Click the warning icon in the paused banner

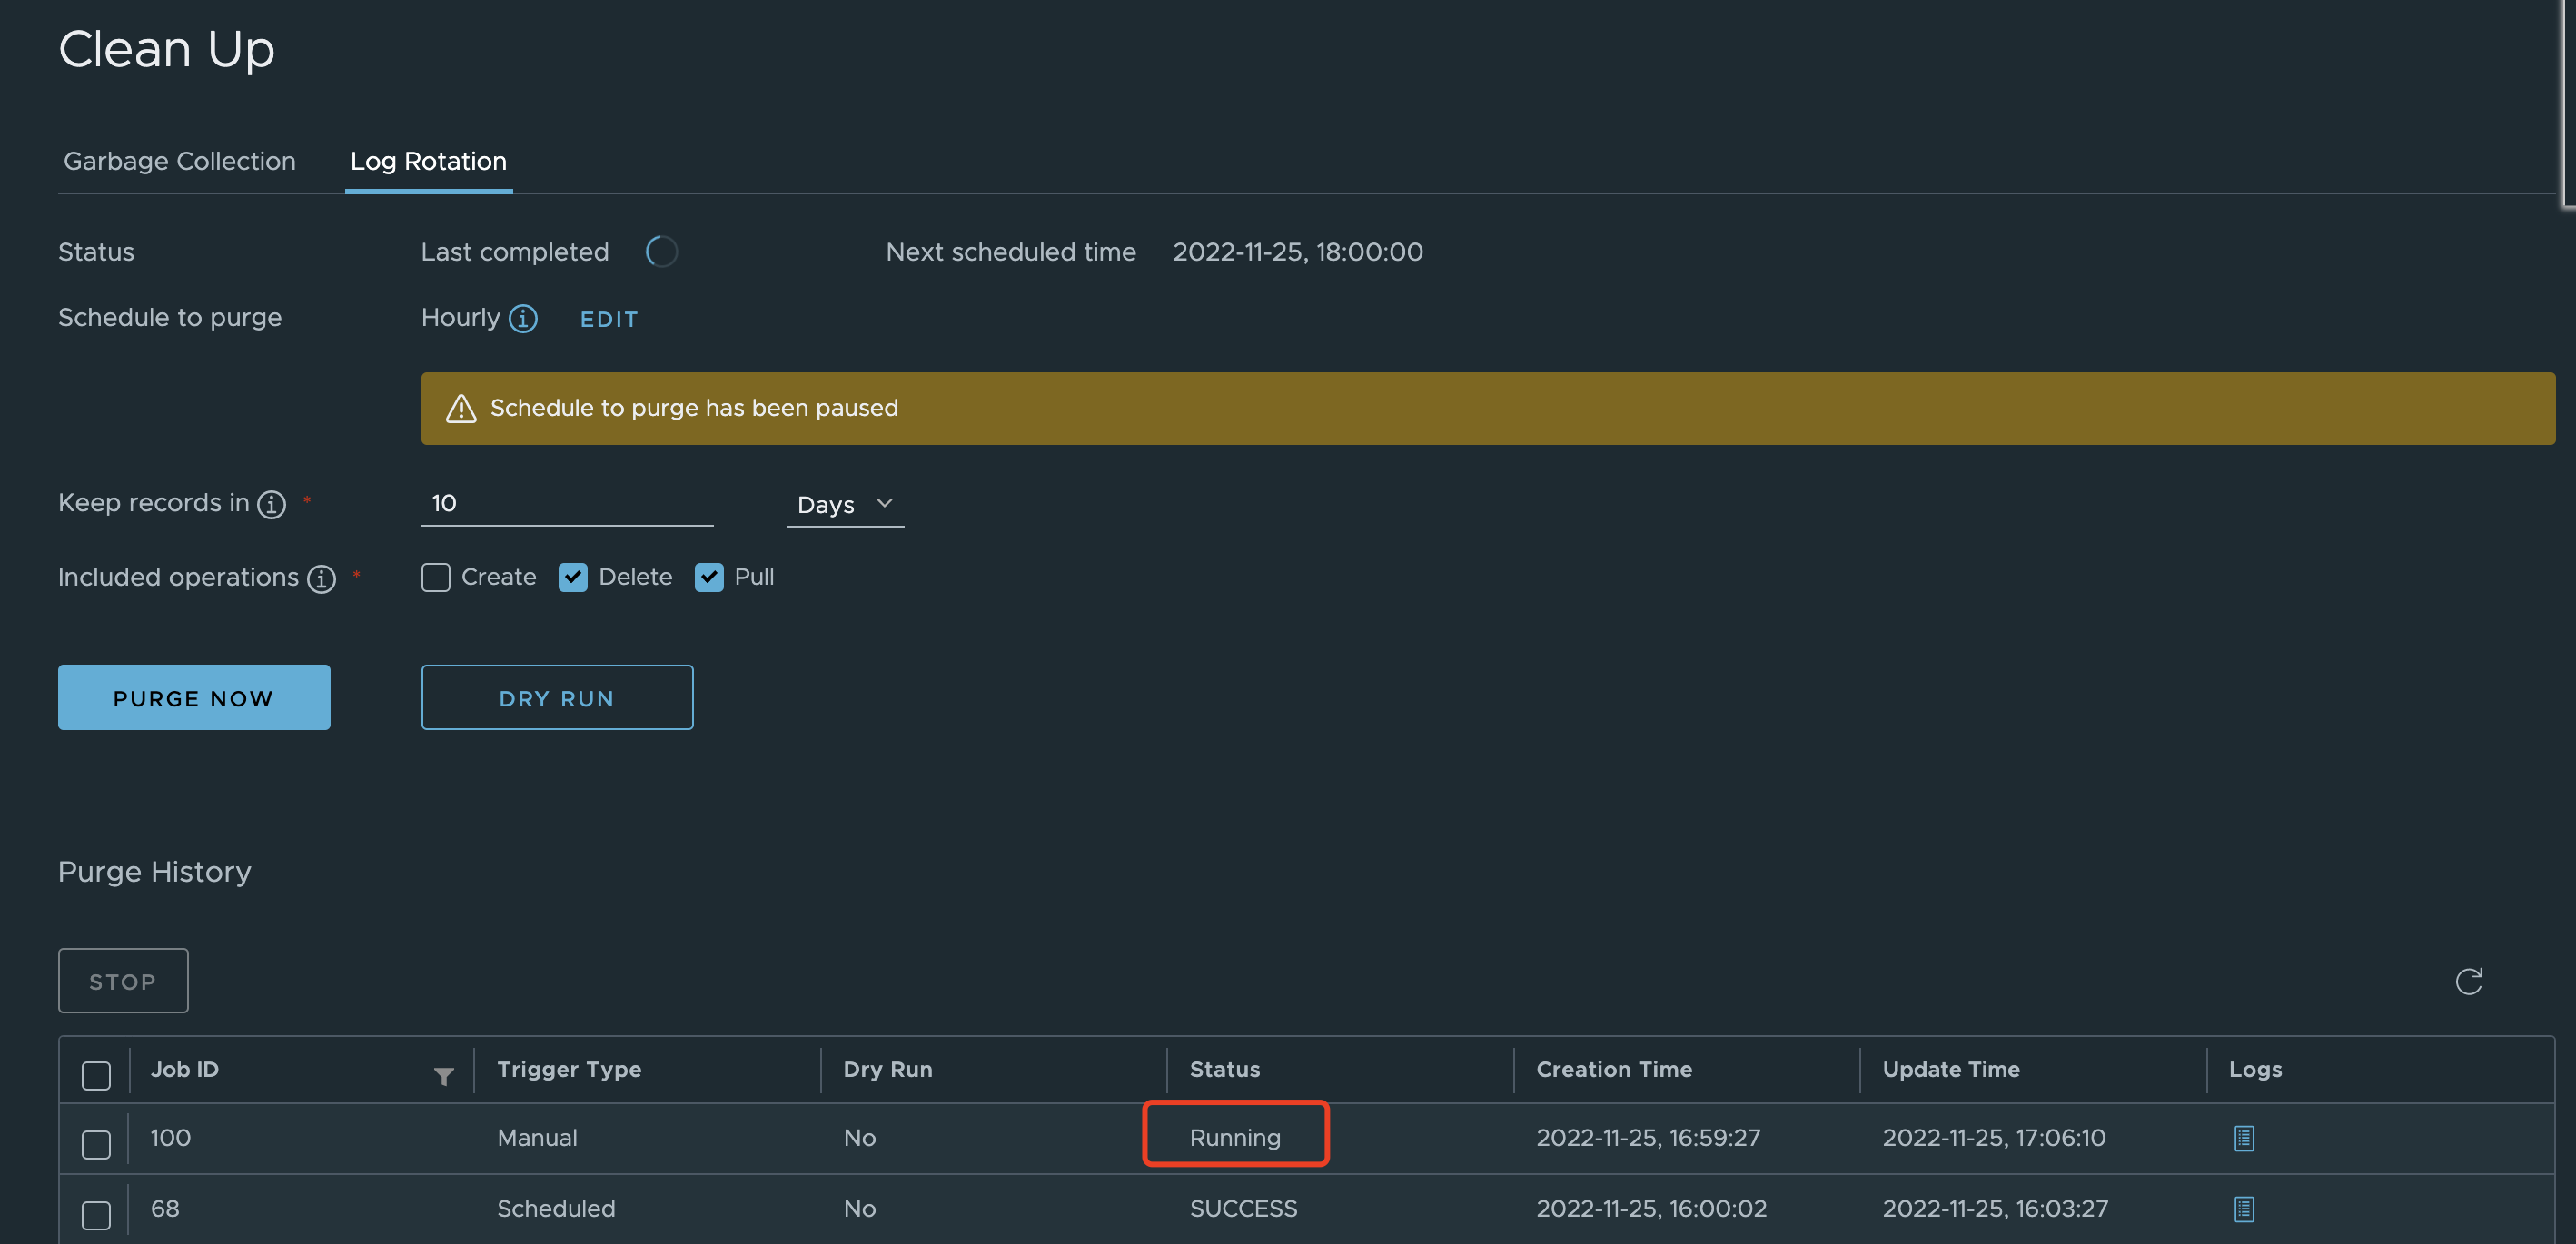click(461, 409)
